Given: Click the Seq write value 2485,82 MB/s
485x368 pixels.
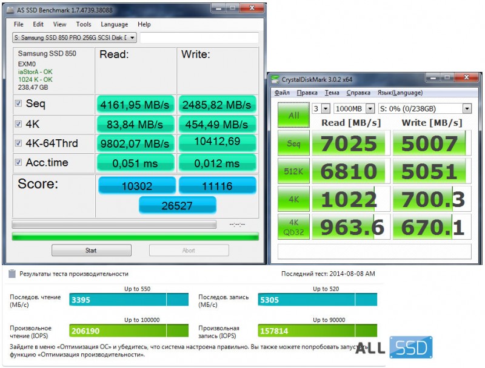Looking at the screenshot, I should (217, 105).
